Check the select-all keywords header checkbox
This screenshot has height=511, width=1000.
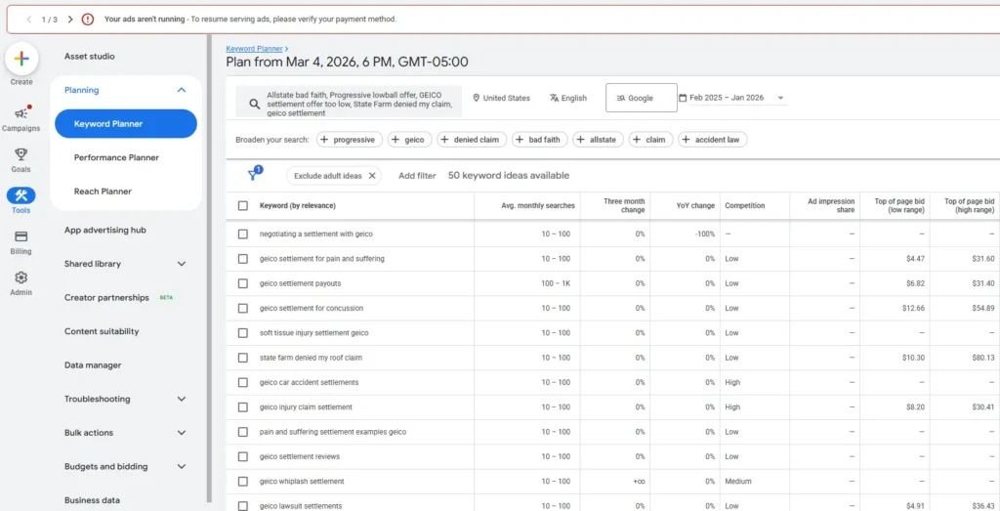point(243,206)
